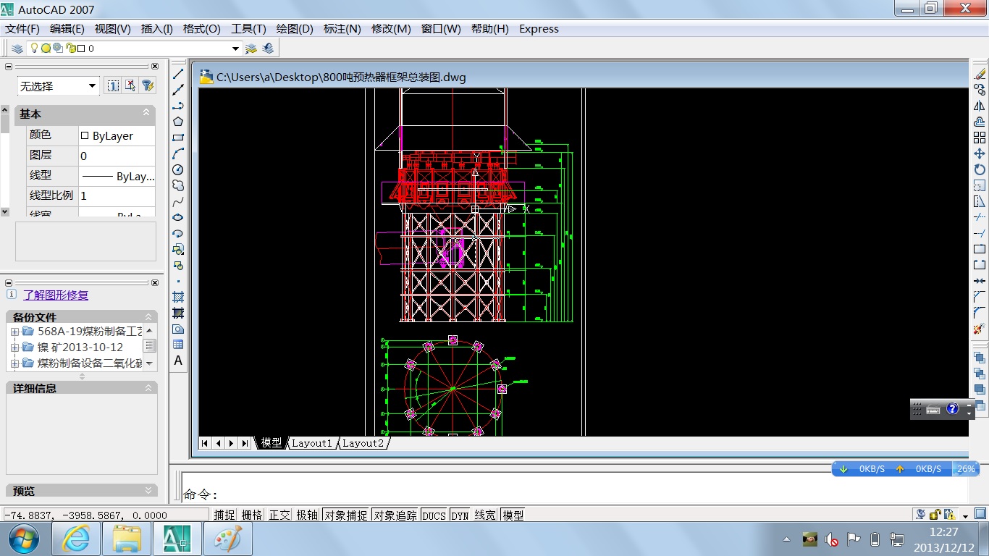Viewport: 989px width, 556px height.
Task: Click the 线型 ByLayer linetype value
Action: pyautogui.click(x=117, y=176)
